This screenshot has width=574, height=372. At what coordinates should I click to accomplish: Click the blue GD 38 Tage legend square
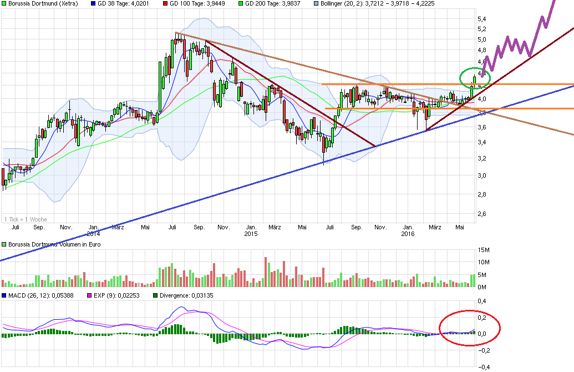pos(93,4)
